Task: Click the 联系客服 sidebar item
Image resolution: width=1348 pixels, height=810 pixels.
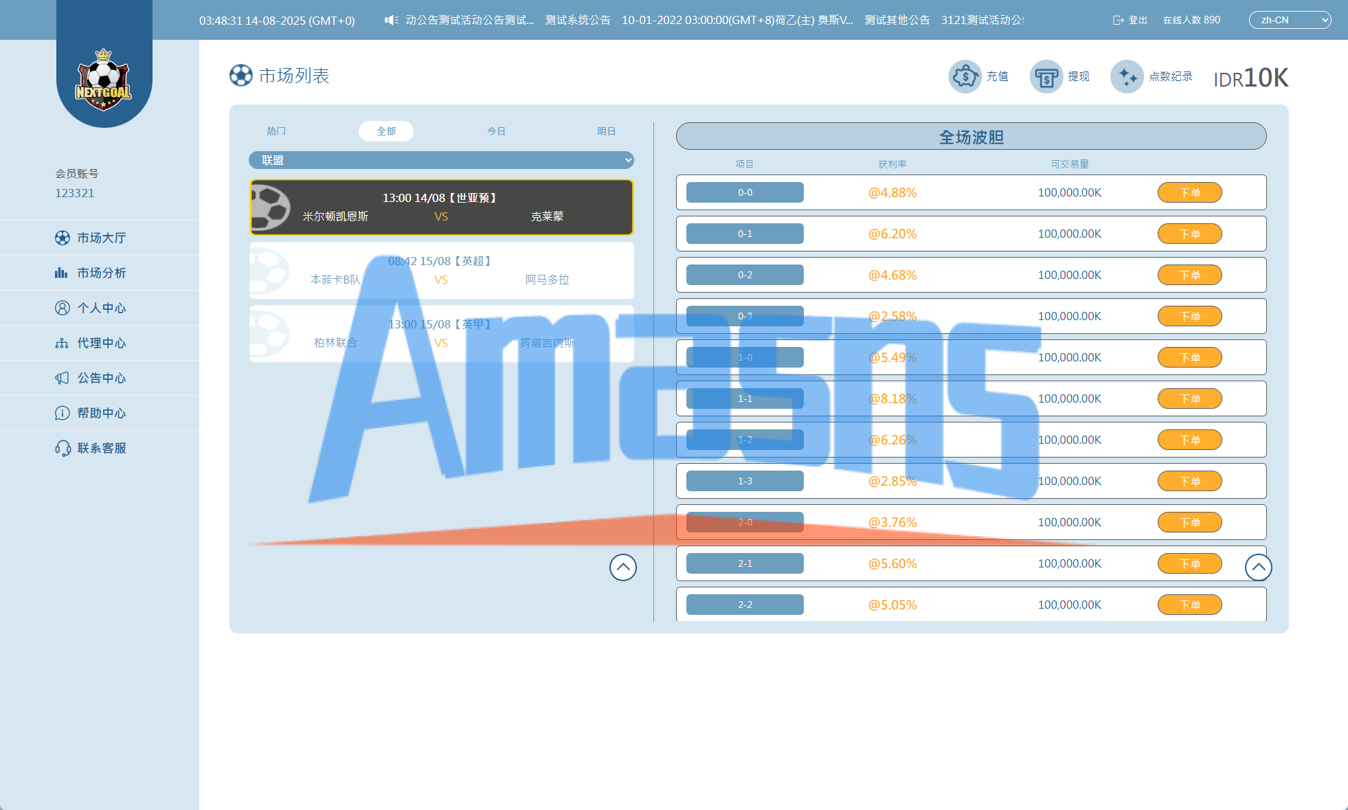Action: [101, 448]
